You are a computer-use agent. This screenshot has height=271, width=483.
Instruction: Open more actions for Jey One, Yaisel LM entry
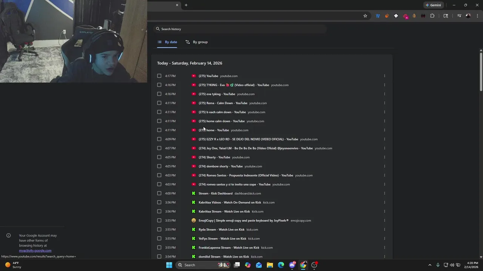pyautogui.click(x=385, y=148)
